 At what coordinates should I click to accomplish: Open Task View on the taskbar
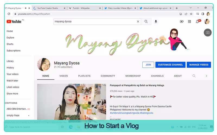(62, 127)
